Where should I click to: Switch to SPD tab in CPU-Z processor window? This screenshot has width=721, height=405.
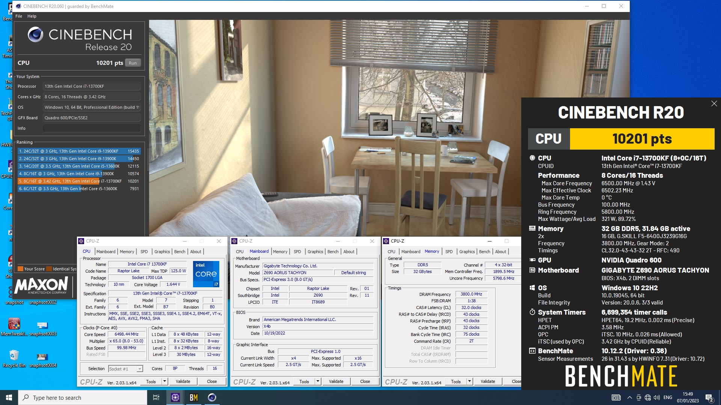pos(144,252)
